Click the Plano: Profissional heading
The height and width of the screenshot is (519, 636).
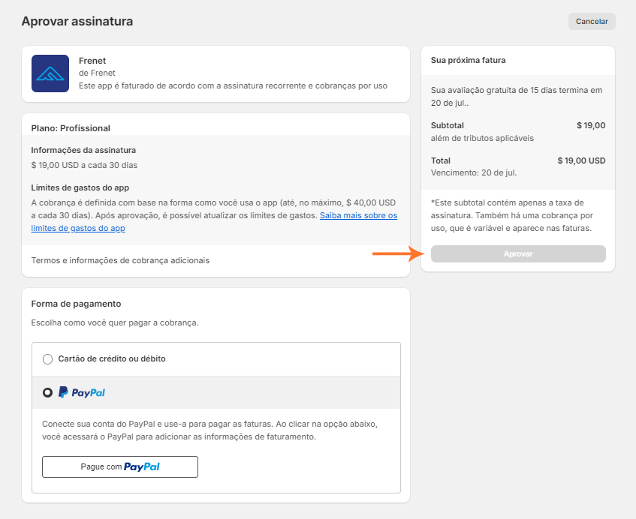pyautogui.click(x=71, y=128)
